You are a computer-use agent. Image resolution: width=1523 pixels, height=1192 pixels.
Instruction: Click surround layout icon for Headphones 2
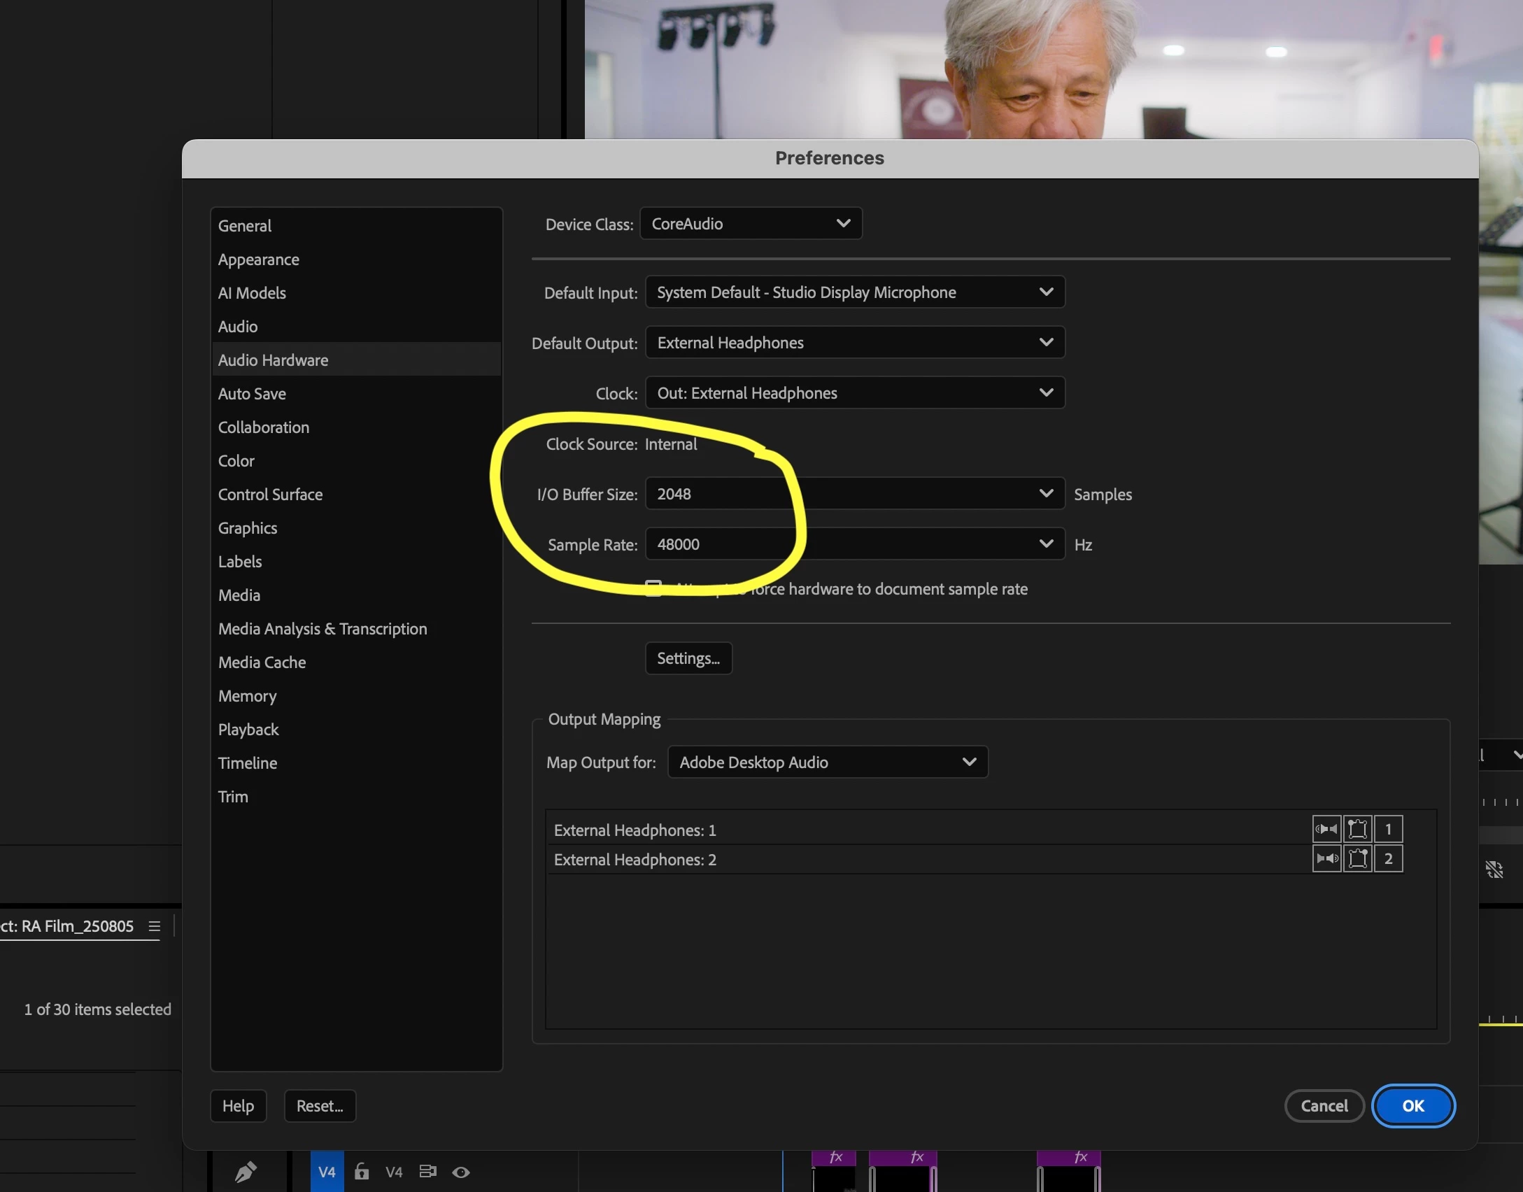1357,858
